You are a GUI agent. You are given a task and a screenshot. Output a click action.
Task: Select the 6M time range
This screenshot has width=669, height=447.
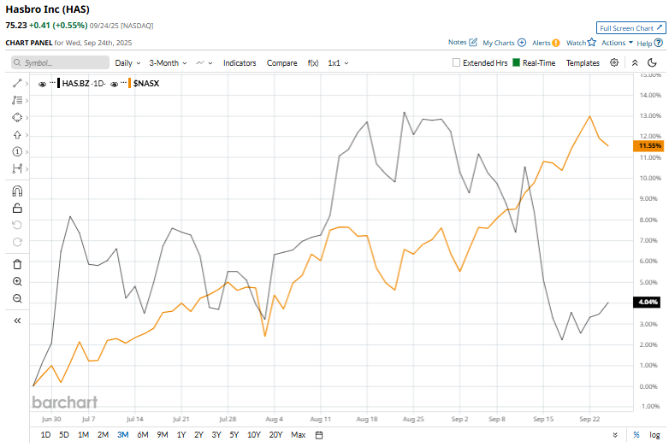(x=143, y=435)
